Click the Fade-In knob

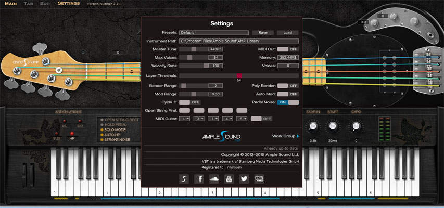[313, 126]
